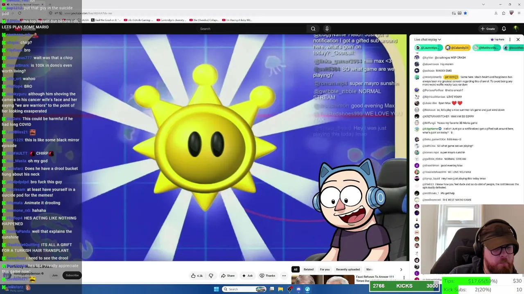Click the @eccotheo super chat chip
Screen dimensions: 524x294
tap(514, 48)
